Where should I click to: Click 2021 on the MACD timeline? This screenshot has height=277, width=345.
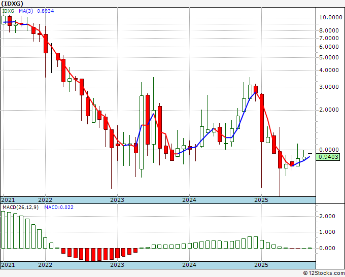8,265
